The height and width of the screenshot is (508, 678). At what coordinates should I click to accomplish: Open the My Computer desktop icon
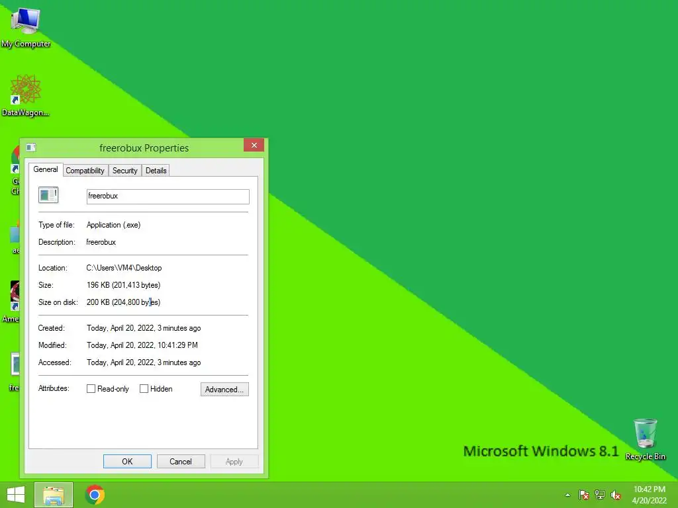(x=26, y=26)
